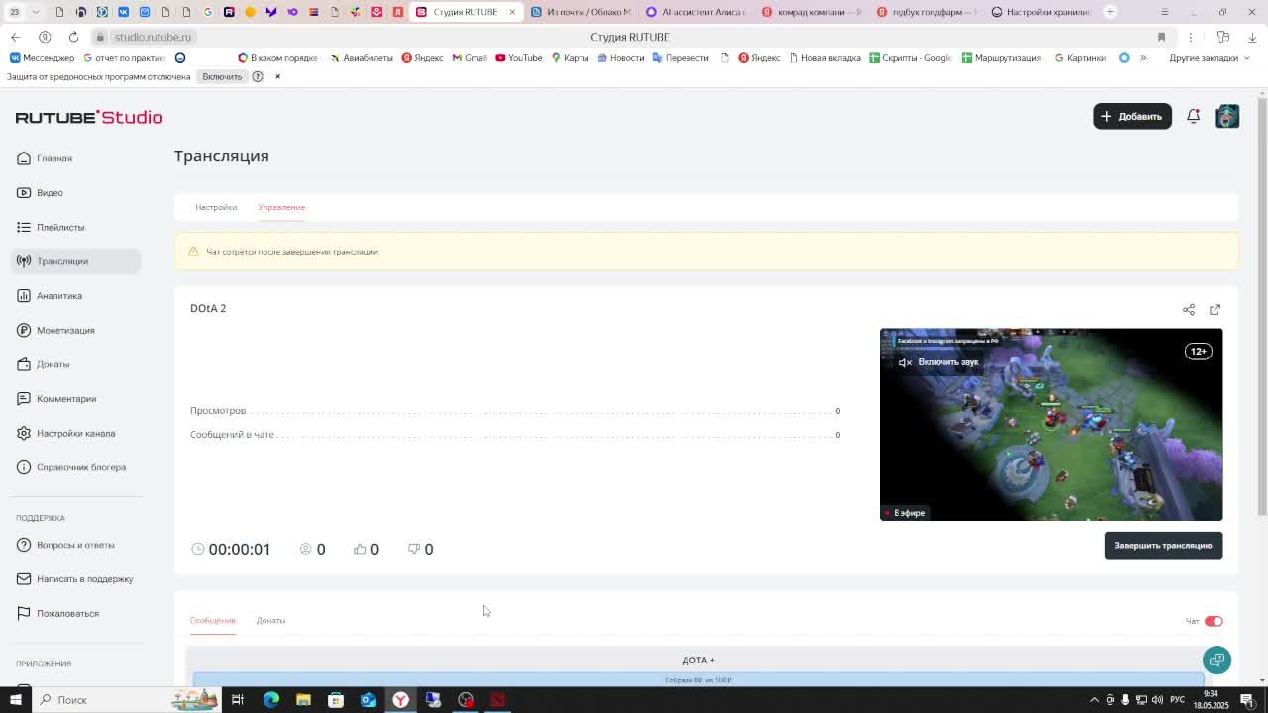Open File Explorer from taskbar
The height and width of the screenshot is (713, 1268).
click(x=303, y=700)
